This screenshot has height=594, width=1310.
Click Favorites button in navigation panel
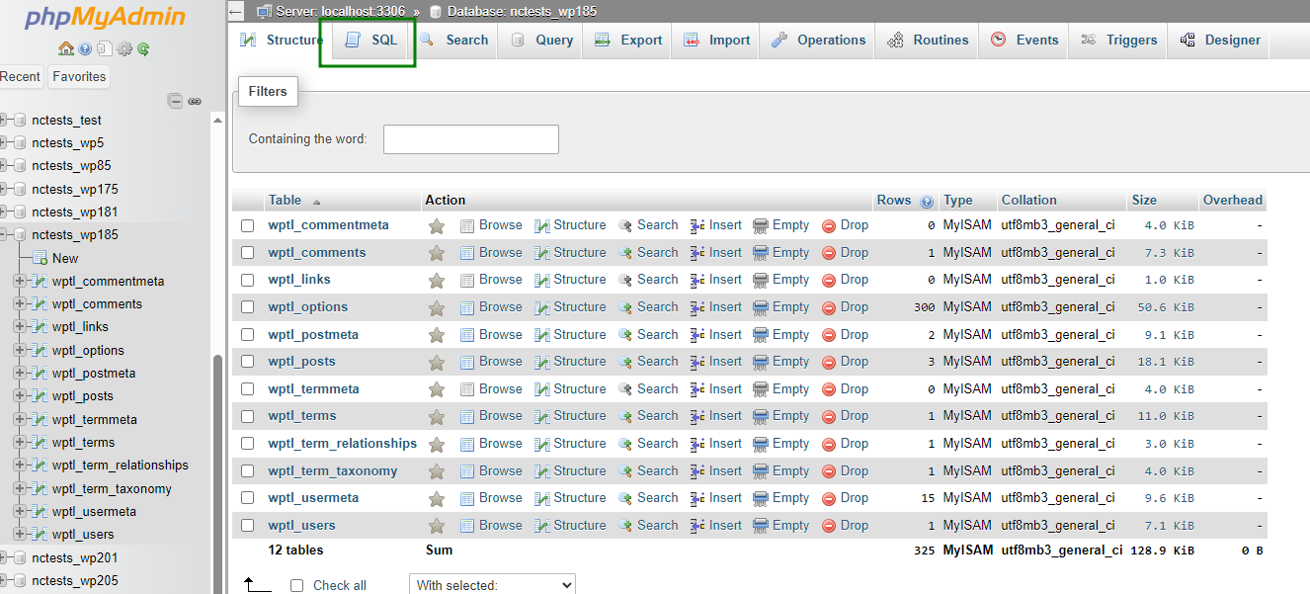(79, 77)
